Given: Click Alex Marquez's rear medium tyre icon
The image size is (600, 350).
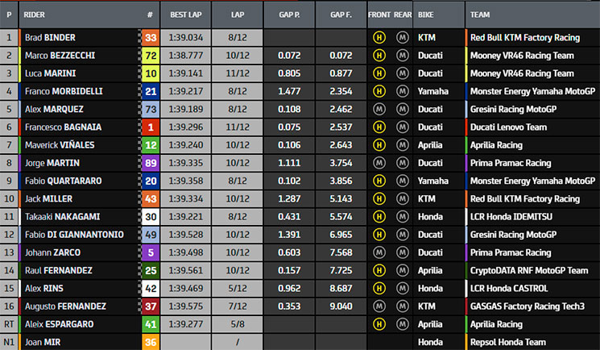Looking at the screenshot, I should click(x=402, y=109).
